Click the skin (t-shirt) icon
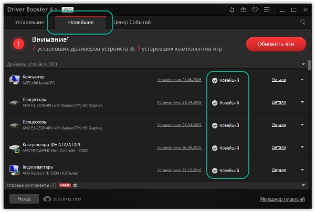This screenshot has height=212, width=315. (x=255, y=9)
